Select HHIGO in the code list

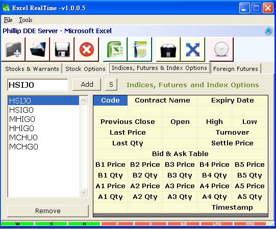(x=43, y=129)
